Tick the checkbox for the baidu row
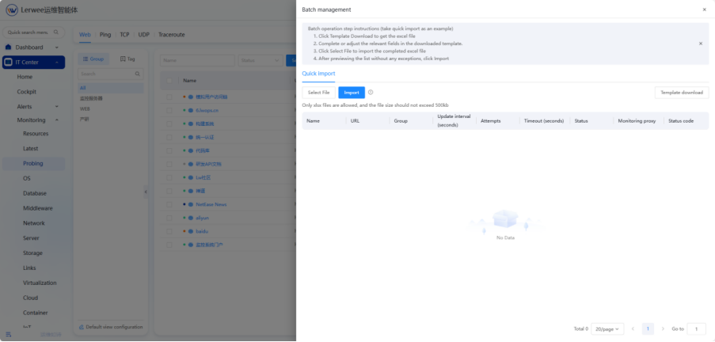 pos(169,231)
